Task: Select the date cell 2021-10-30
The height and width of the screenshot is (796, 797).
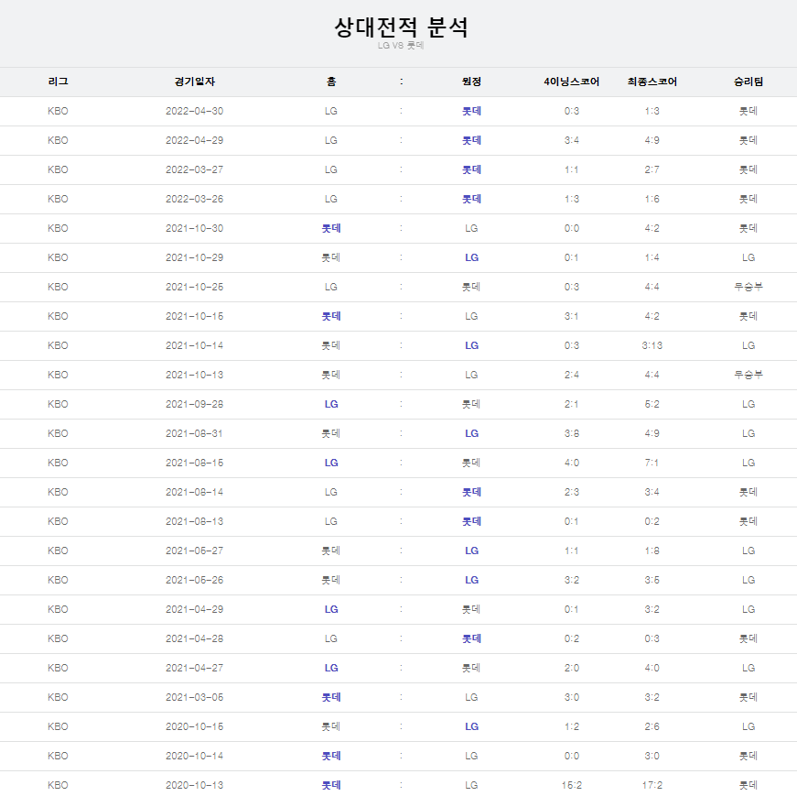Action: point(195,228)
